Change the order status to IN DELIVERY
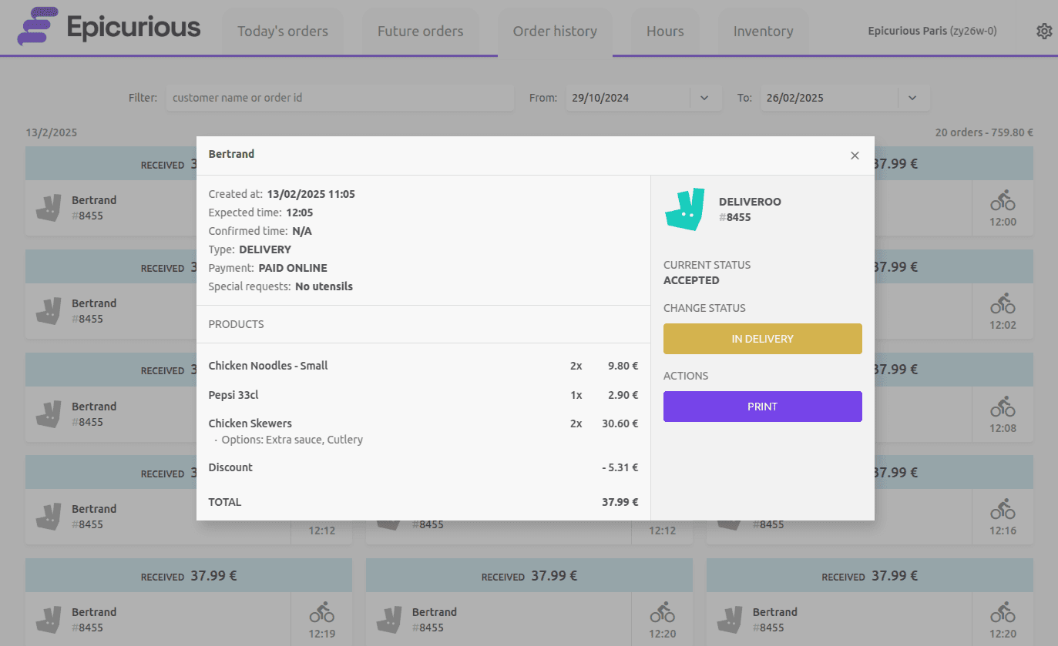Viewport: 1058px width, 646px height. [x=763, y=339]
